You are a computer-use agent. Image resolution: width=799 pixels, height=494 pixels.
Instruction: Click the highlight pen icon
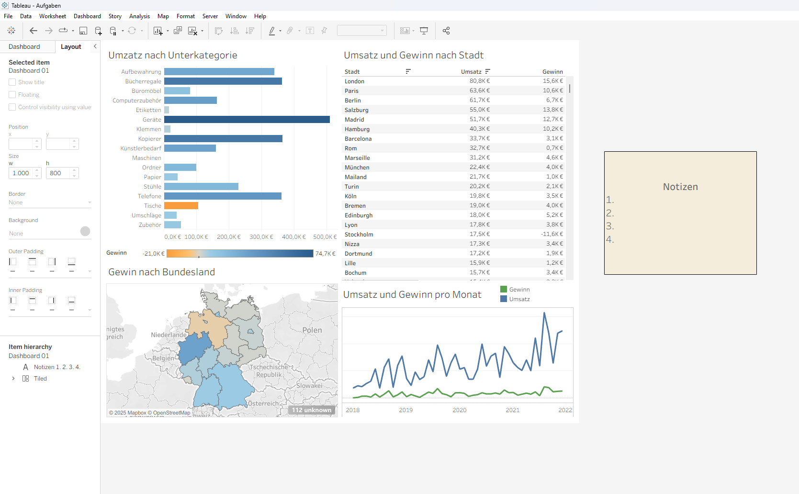[272, 31]
